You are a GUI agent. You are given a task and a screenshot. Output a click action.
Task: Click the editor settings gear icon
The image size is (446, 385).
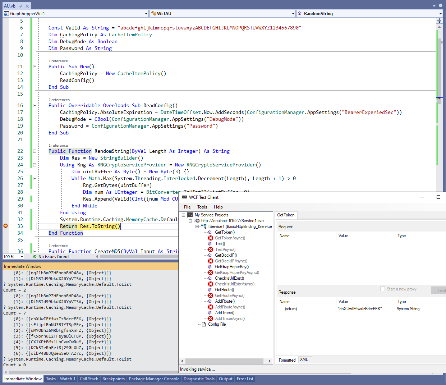click(441, 6)
